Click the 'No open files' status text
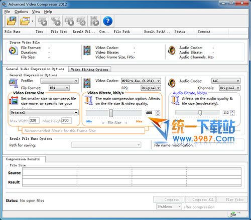Viewport: 251px width, 220px height. click(32, 200)
